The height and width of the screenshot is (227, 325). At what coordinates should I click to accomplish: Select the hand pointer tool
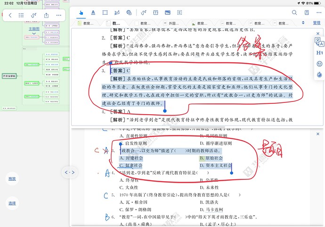pos(81,13)
